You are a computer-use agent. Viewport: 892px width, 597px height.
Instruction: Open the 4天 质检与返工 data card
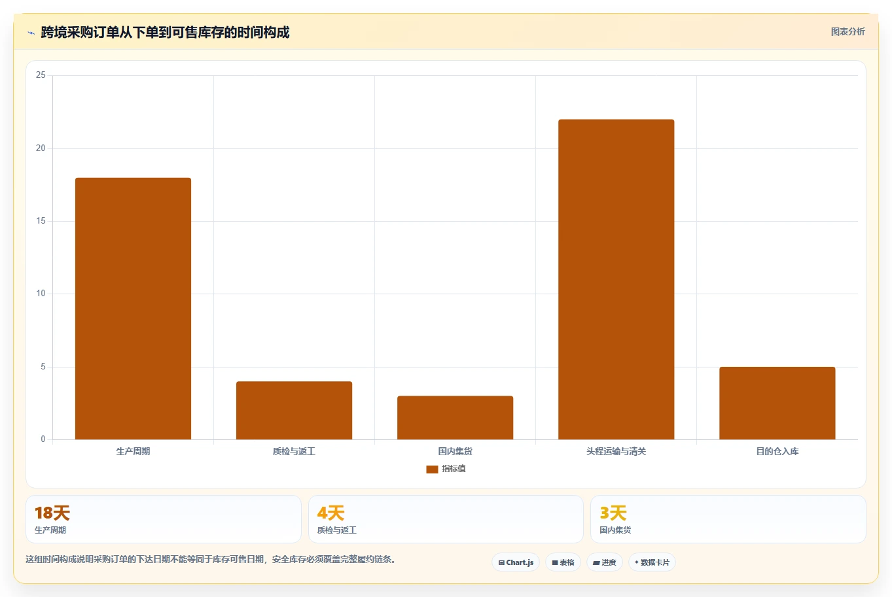pyautogui.click(x=446, y=519)
